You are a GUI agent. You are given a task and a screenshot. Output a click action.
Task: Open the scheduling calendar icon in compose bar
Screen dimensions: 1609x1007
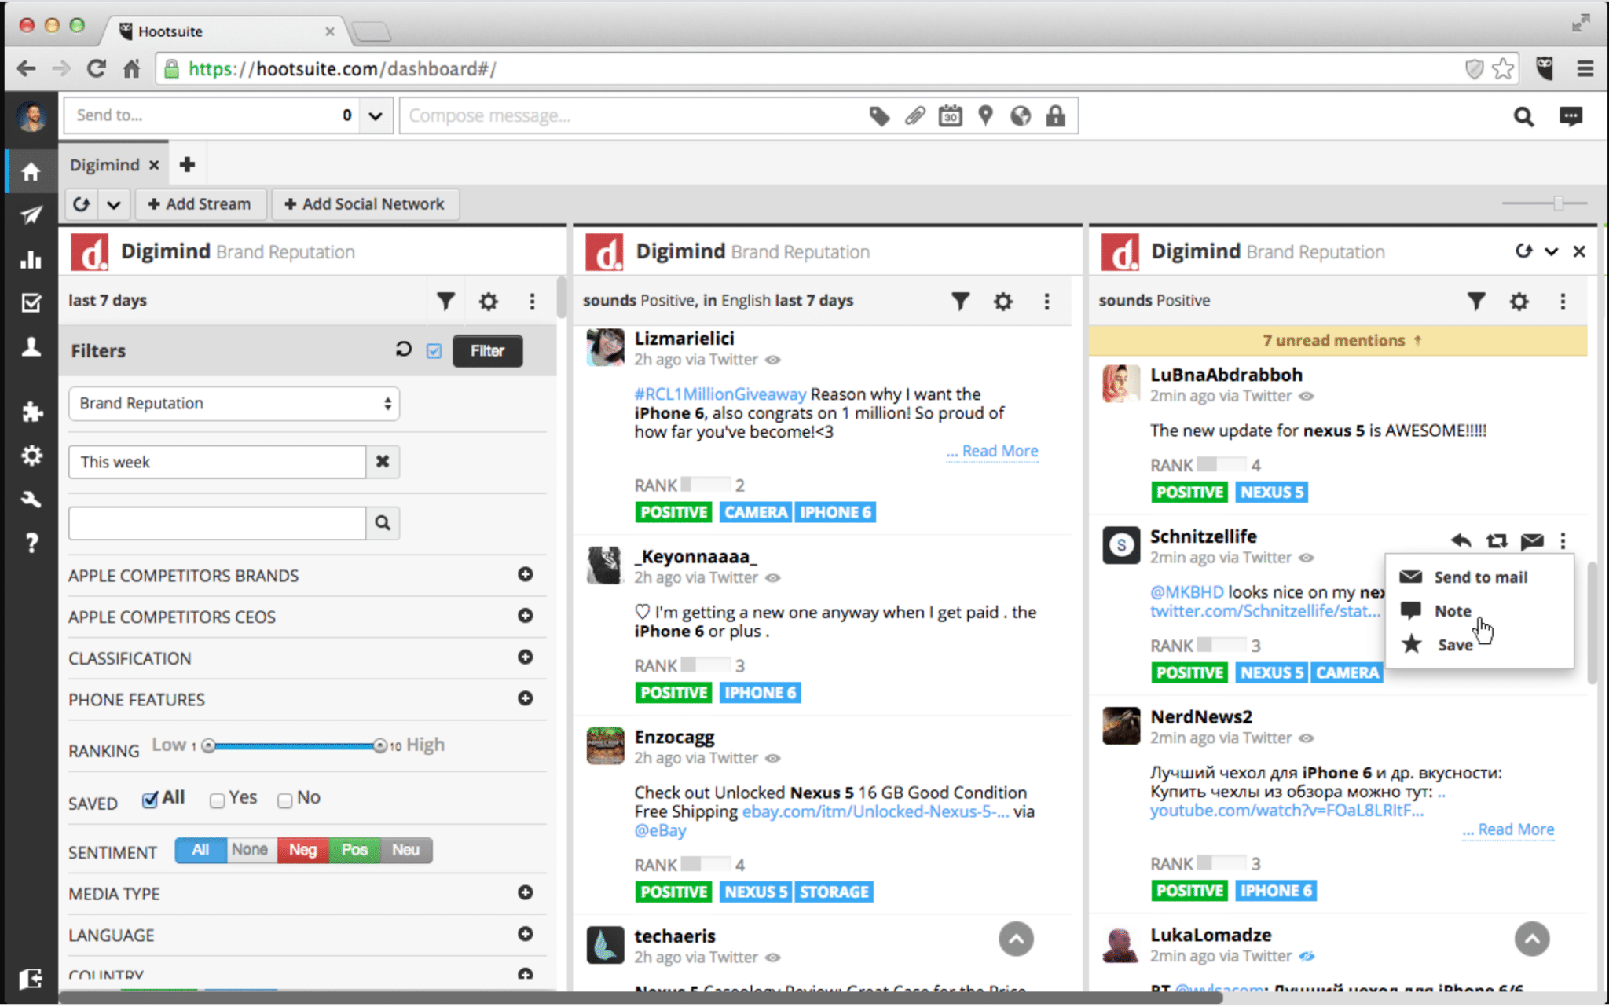coord(950,115)
